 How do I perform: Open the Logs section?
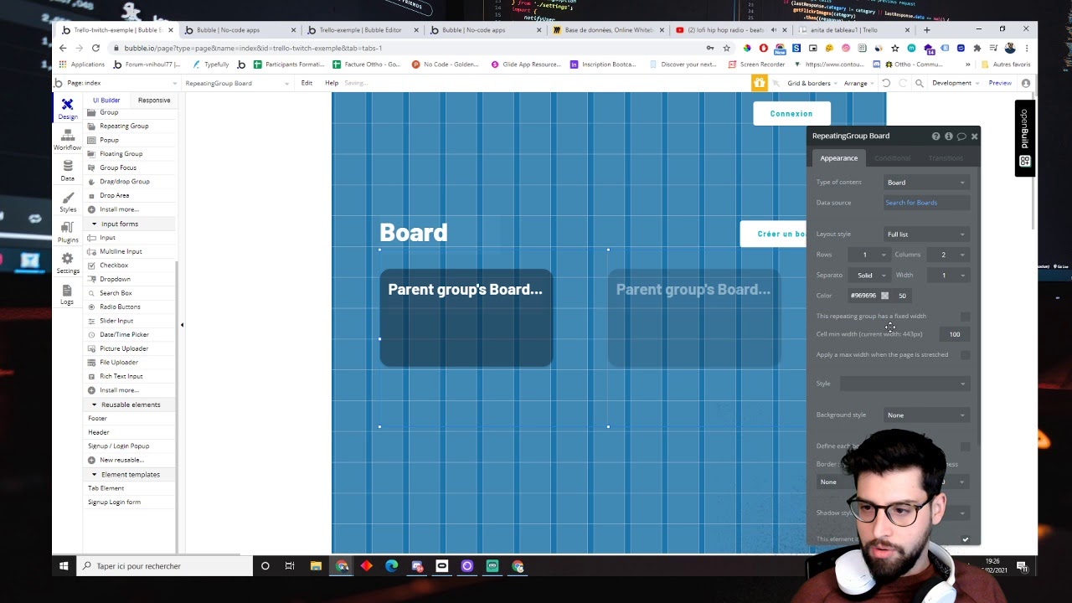point(68,294)
